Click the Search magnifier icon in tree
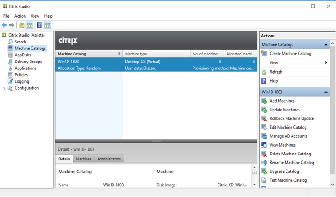The height and width of the screenshot is (197, 336). click(10, 42)
